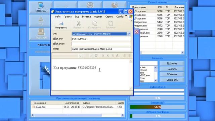
Task: Open address book next to Копия
Action: (55, 44)
